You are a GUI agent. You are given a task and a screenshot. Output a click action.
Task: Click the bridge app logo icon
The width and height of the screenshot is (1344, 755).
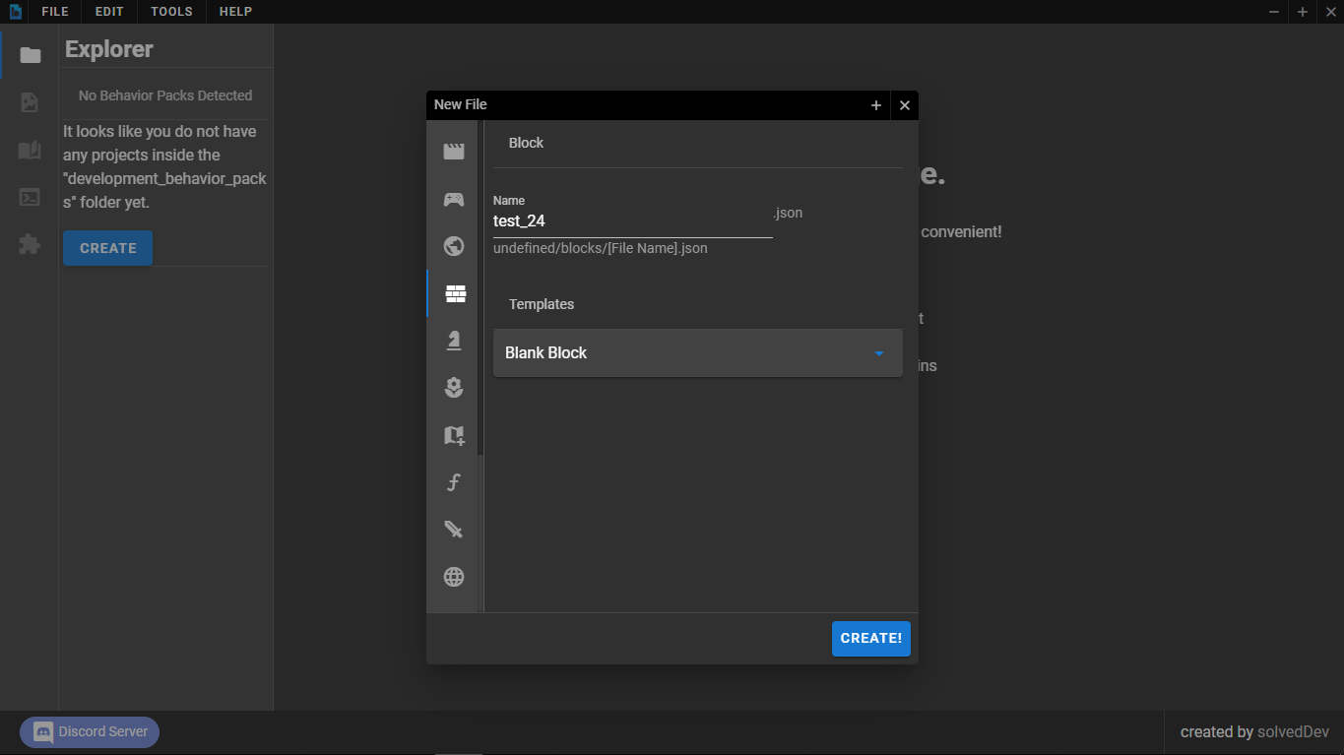click(16, 12)
